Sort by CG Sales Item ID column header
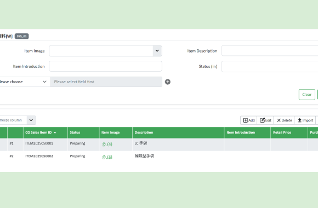This screenshot has width=318, height=208. point(46,132)
